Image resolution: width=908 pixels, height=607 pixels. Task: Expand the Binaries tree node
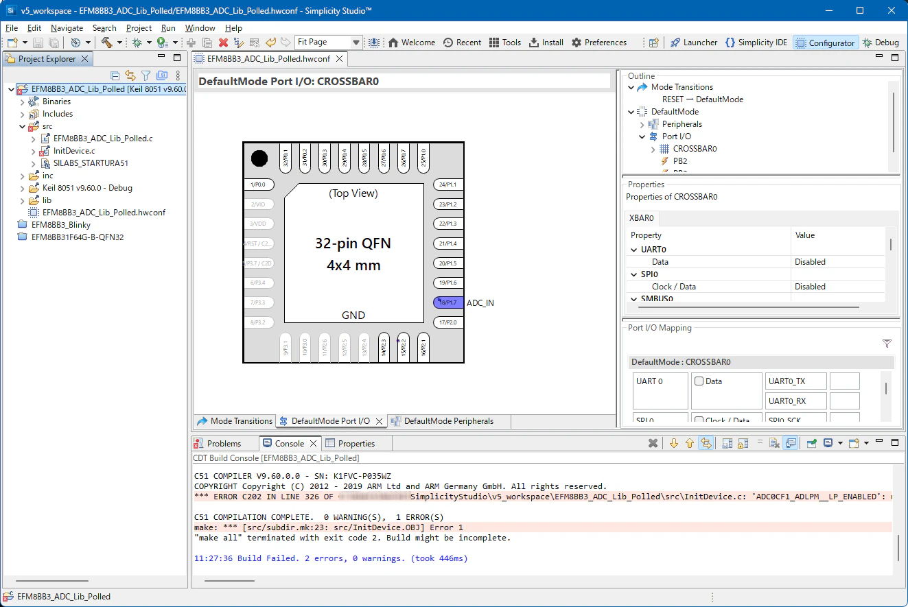pyautogui.click(x=22, y=102)
